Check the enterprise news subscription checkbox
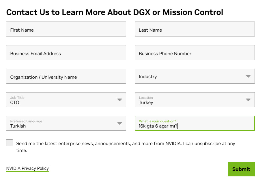 (10, 143)
